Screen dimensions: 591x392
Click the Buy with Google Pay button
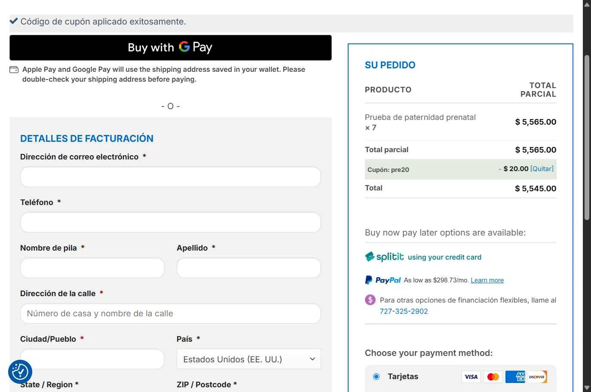point(171,48)
